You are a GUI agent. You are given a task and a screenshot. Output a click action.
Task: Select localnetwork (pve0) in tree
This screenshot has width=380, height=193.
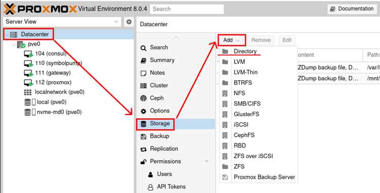coord(60,92)
